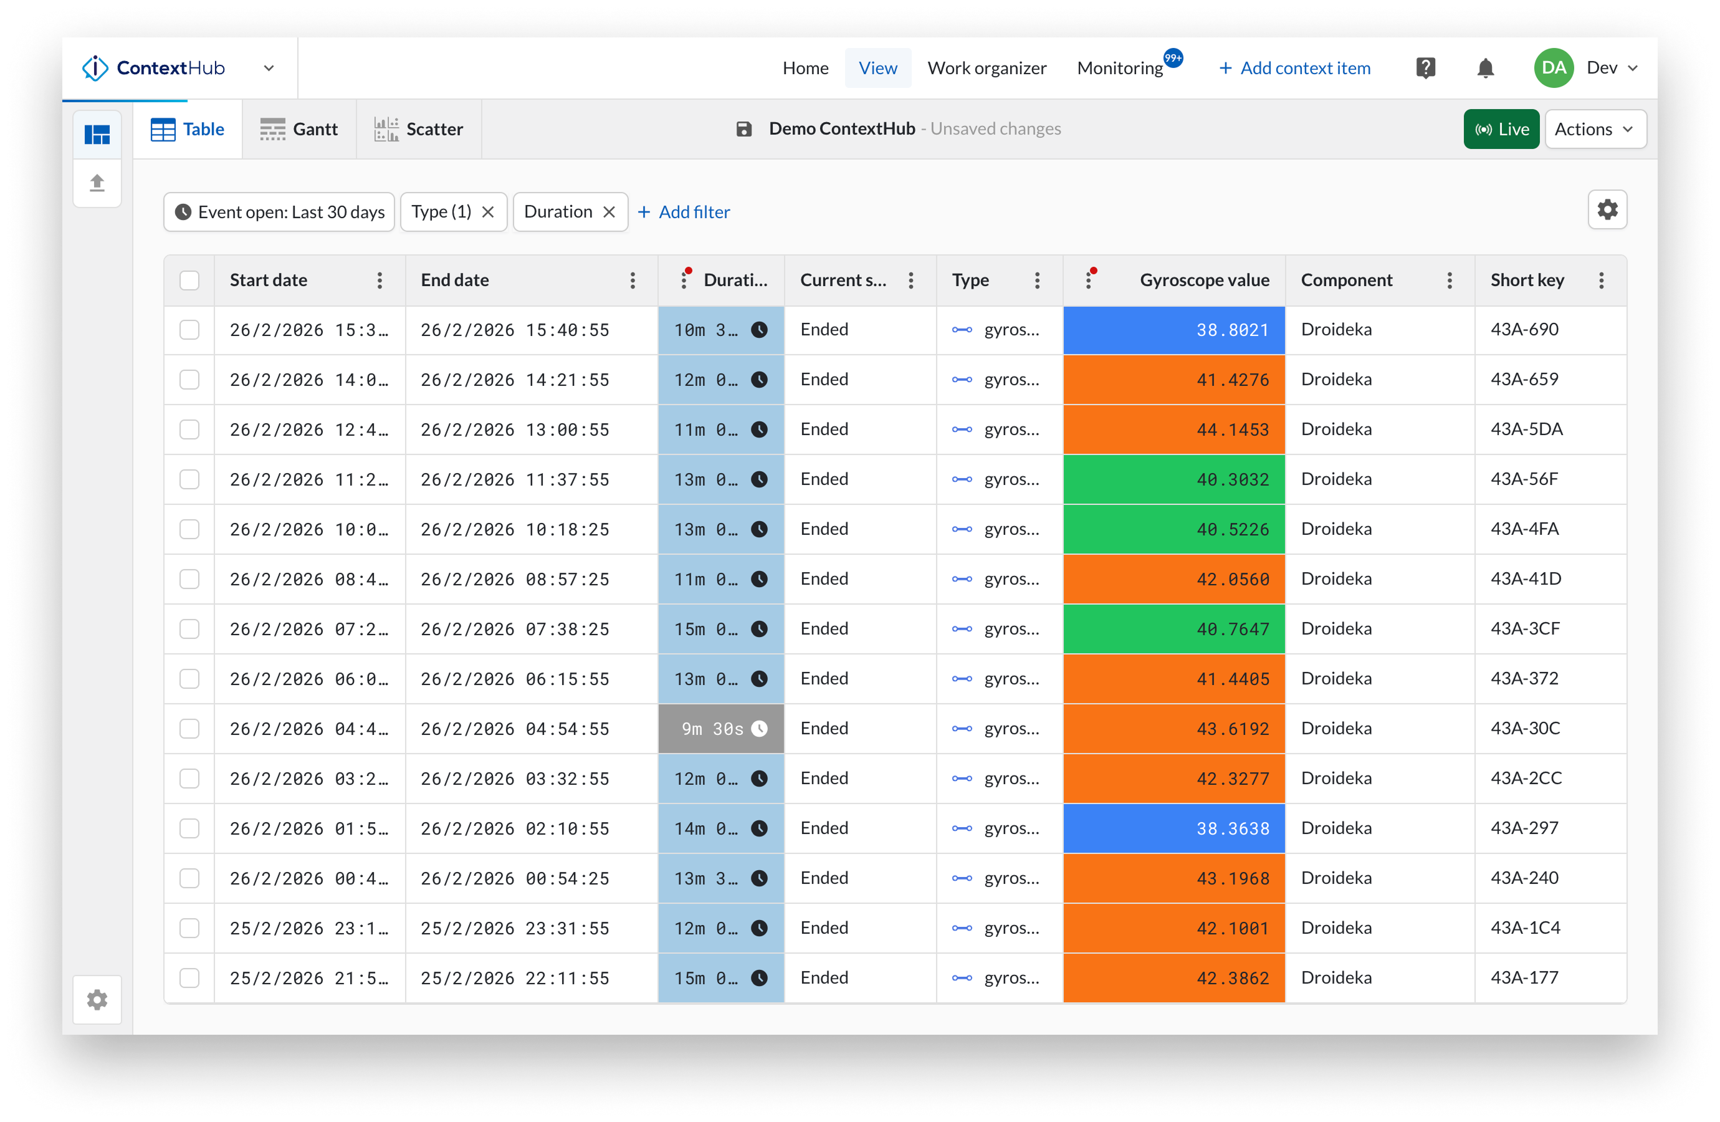This screenshot has width=1720, height=1122.
Task: Toggle the select-all rows checkbox
Action: 189,280
